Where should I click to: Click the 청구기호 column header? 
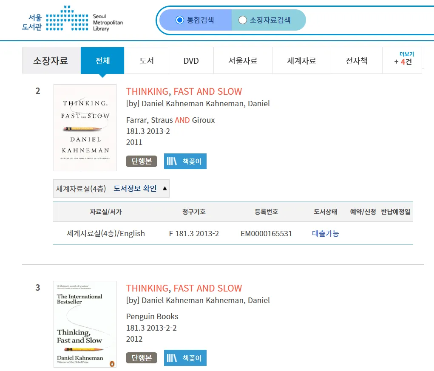pos(194,212)
